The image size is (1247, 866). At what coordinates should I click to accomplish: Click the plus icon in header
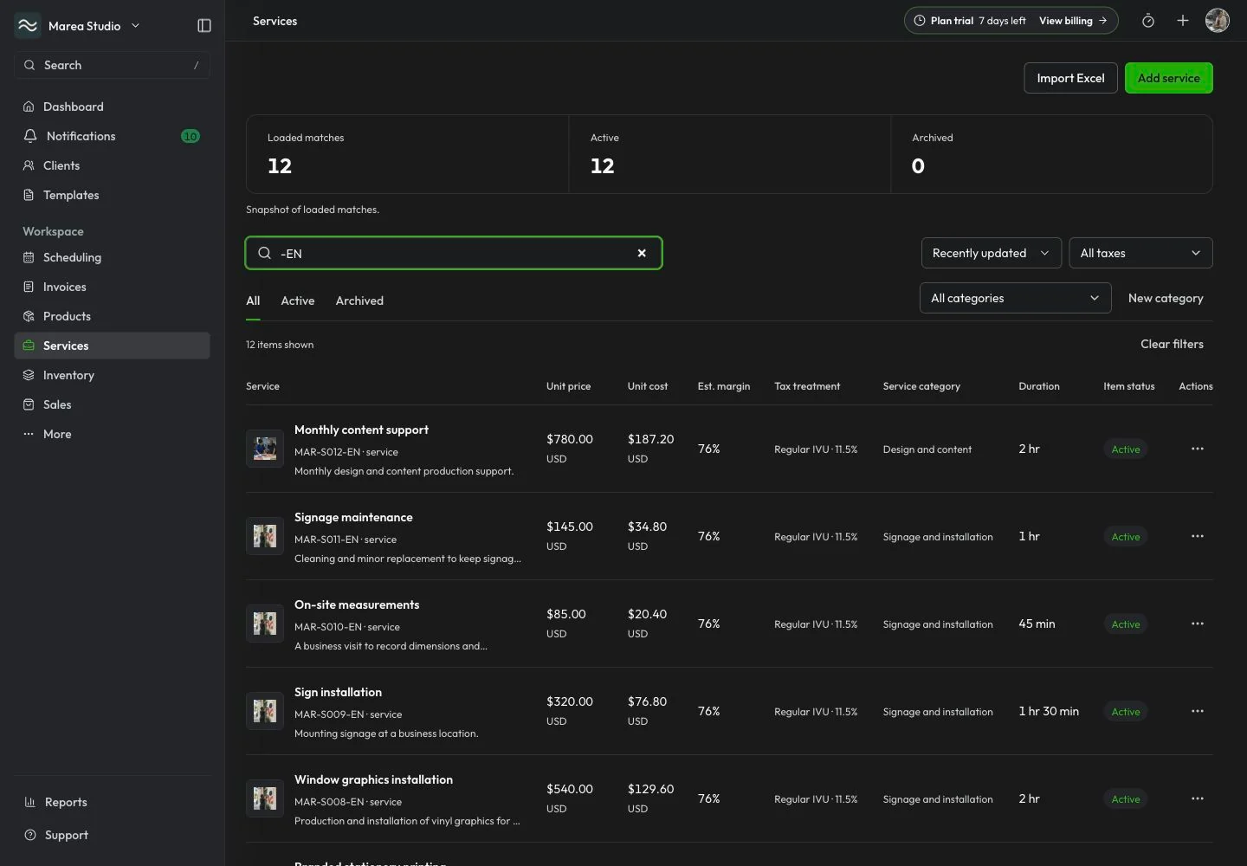pyautogui.click(x=1183, y=21)
